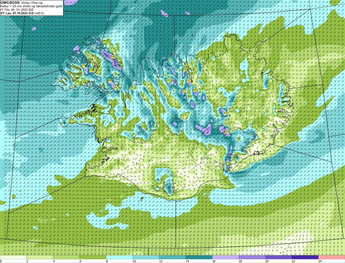Click the yellow max gust label 30
The height and width of the screenshot is (263, 345).
point(188,80)
